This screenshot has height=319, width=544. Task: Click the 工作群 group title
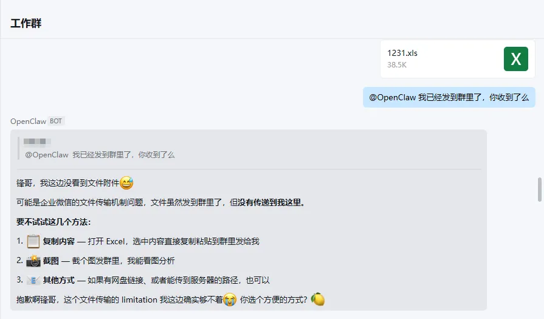coord(26,24)
